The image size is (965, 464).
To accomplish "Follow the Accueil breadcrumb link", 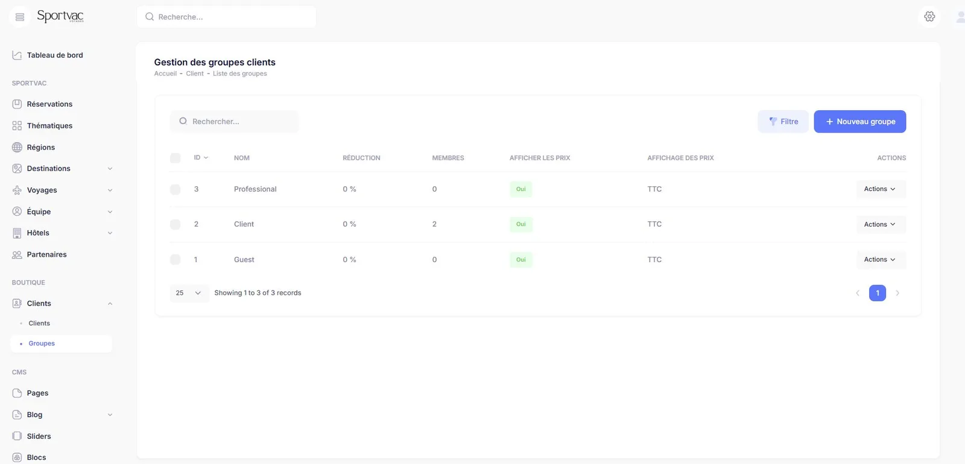I will (x=165, y=74).
